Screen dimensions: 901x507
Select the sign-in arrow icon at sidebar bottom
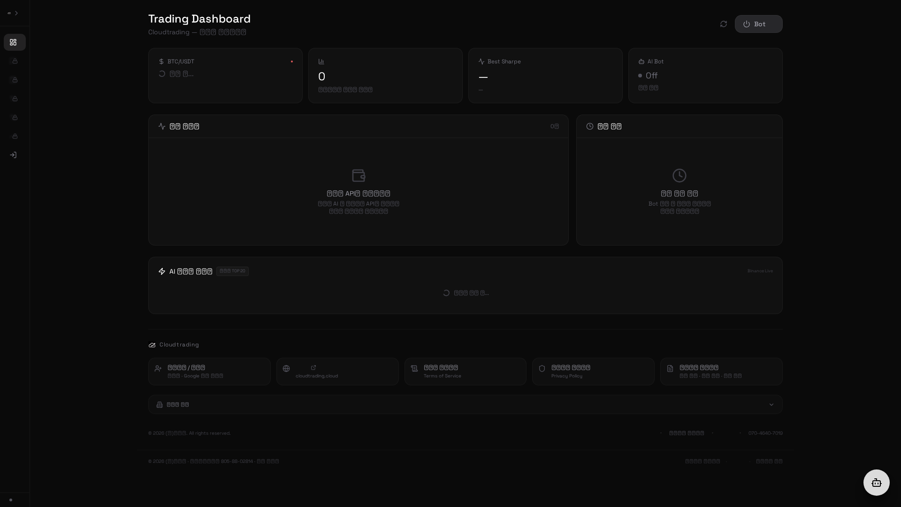(x=13, y=155)
